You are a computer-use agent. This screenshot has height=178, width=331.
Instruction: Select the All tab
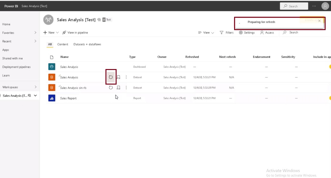pos(50,44)
